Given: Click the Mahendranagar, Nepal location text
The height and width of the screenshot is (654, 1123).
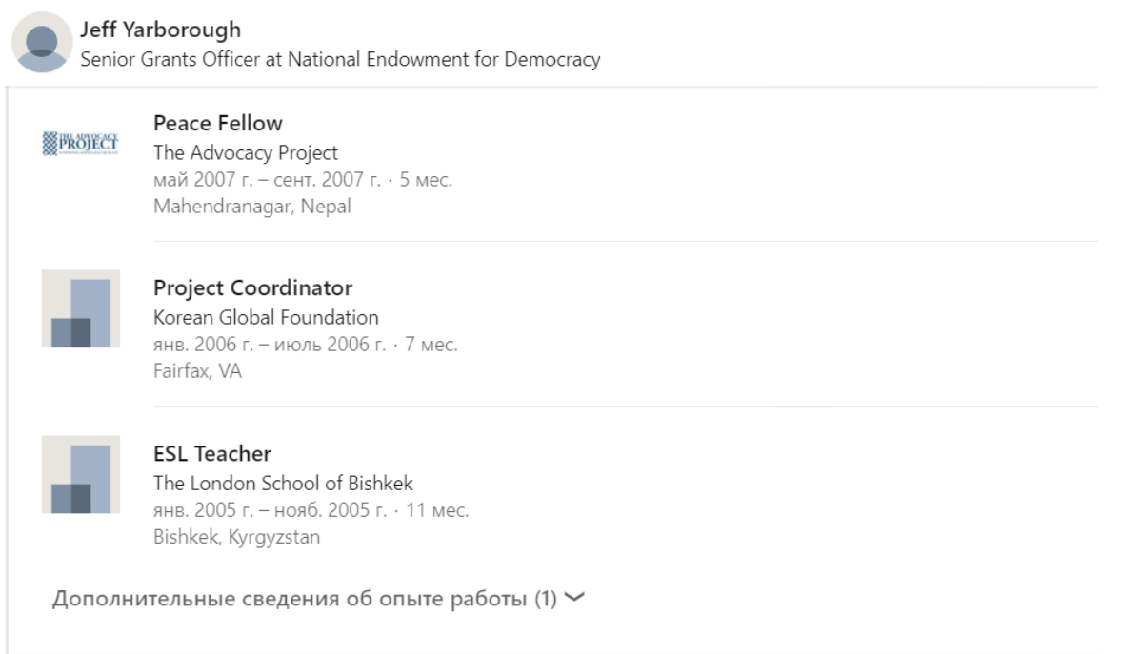Looking at the screenshot, I should 252,206.
